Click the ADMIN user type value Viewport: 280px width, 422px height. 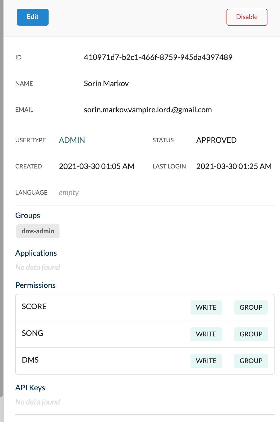pos(72,140)
